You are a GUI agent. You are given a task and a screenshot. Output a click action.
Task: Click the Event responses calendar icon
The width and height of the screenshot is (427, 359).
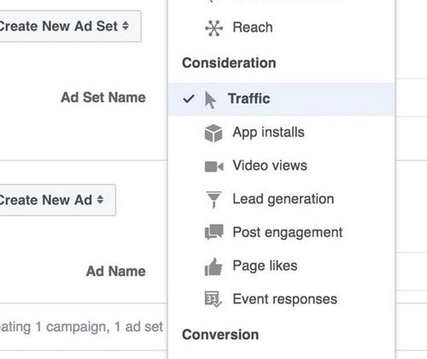coord(213,299)
